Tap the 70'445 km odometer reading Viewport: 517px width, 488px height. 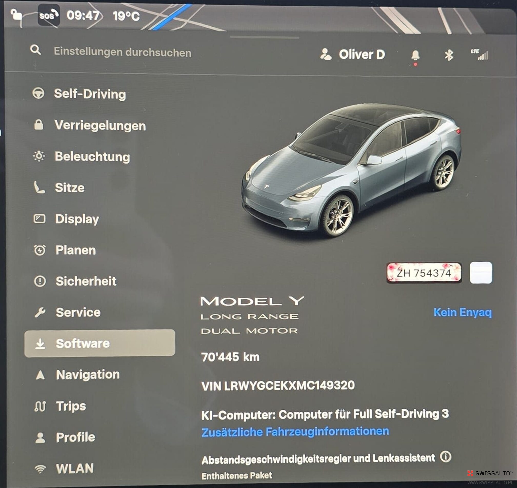click(230, 357)
